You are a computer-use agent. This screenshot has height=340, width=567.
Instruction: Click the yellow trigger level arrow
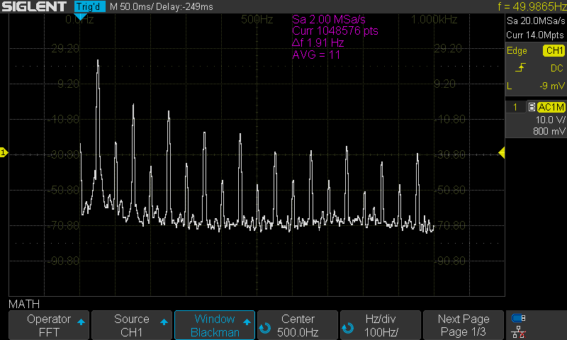pyautogui.click(x=502, y=152)
